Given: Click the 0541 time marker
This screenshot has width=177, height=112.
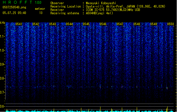Looking at the screenshot, I should (19, 24).
